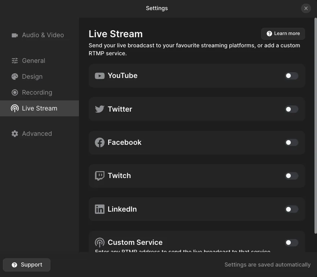Click the Facebook logo icon

[x=100, y=143]
